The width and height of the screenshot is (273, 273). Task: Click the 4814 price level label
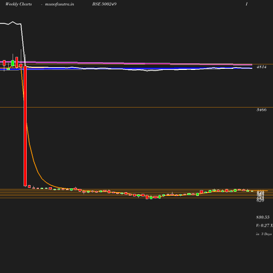(x=262, y=67)
